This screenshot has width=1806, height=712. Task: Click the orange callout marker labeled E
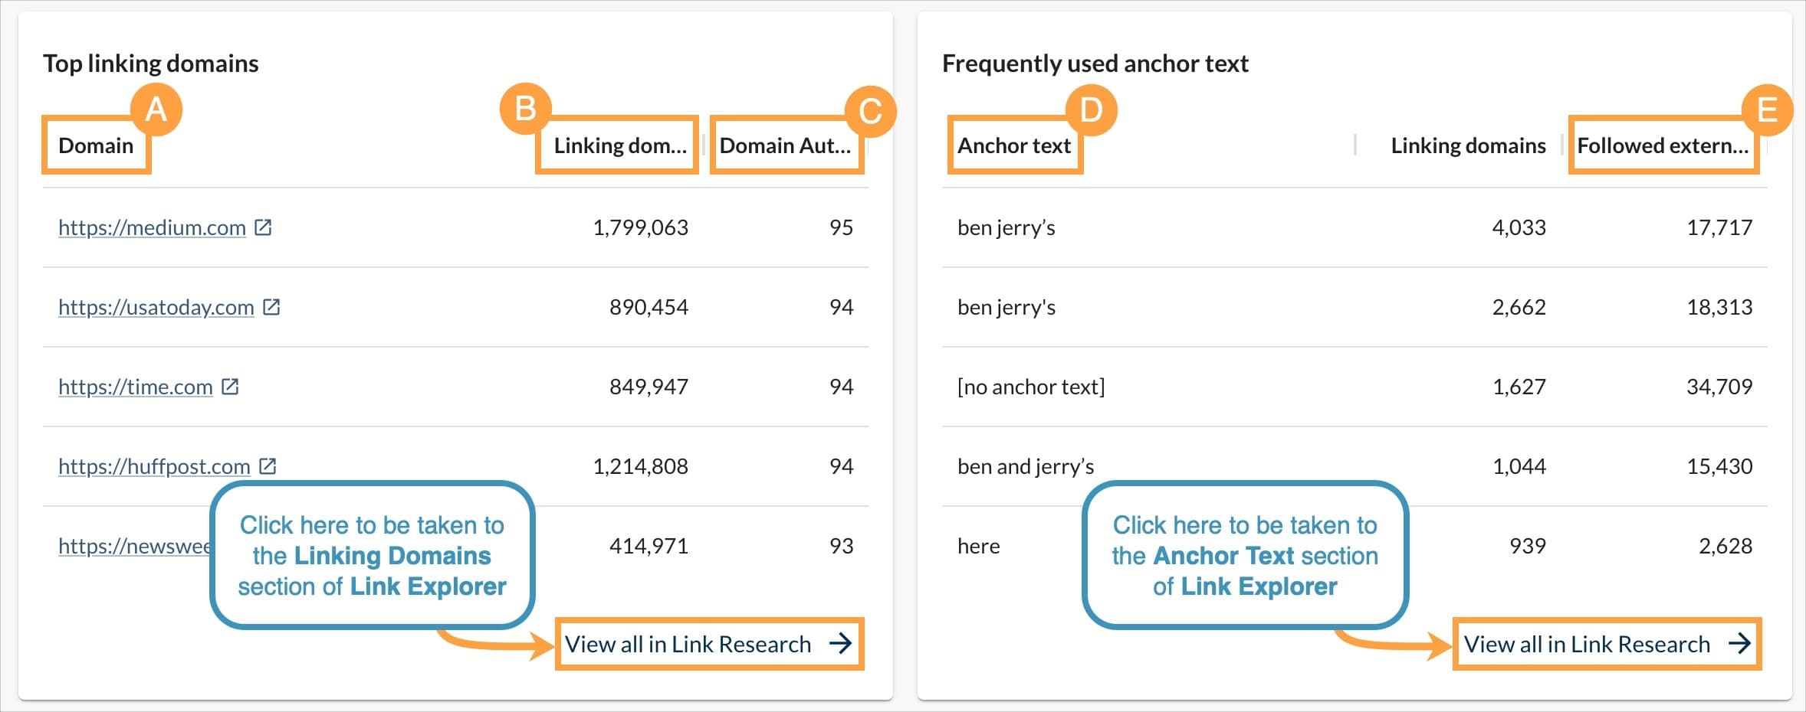pyautogui.click(x=1767, y=109)
